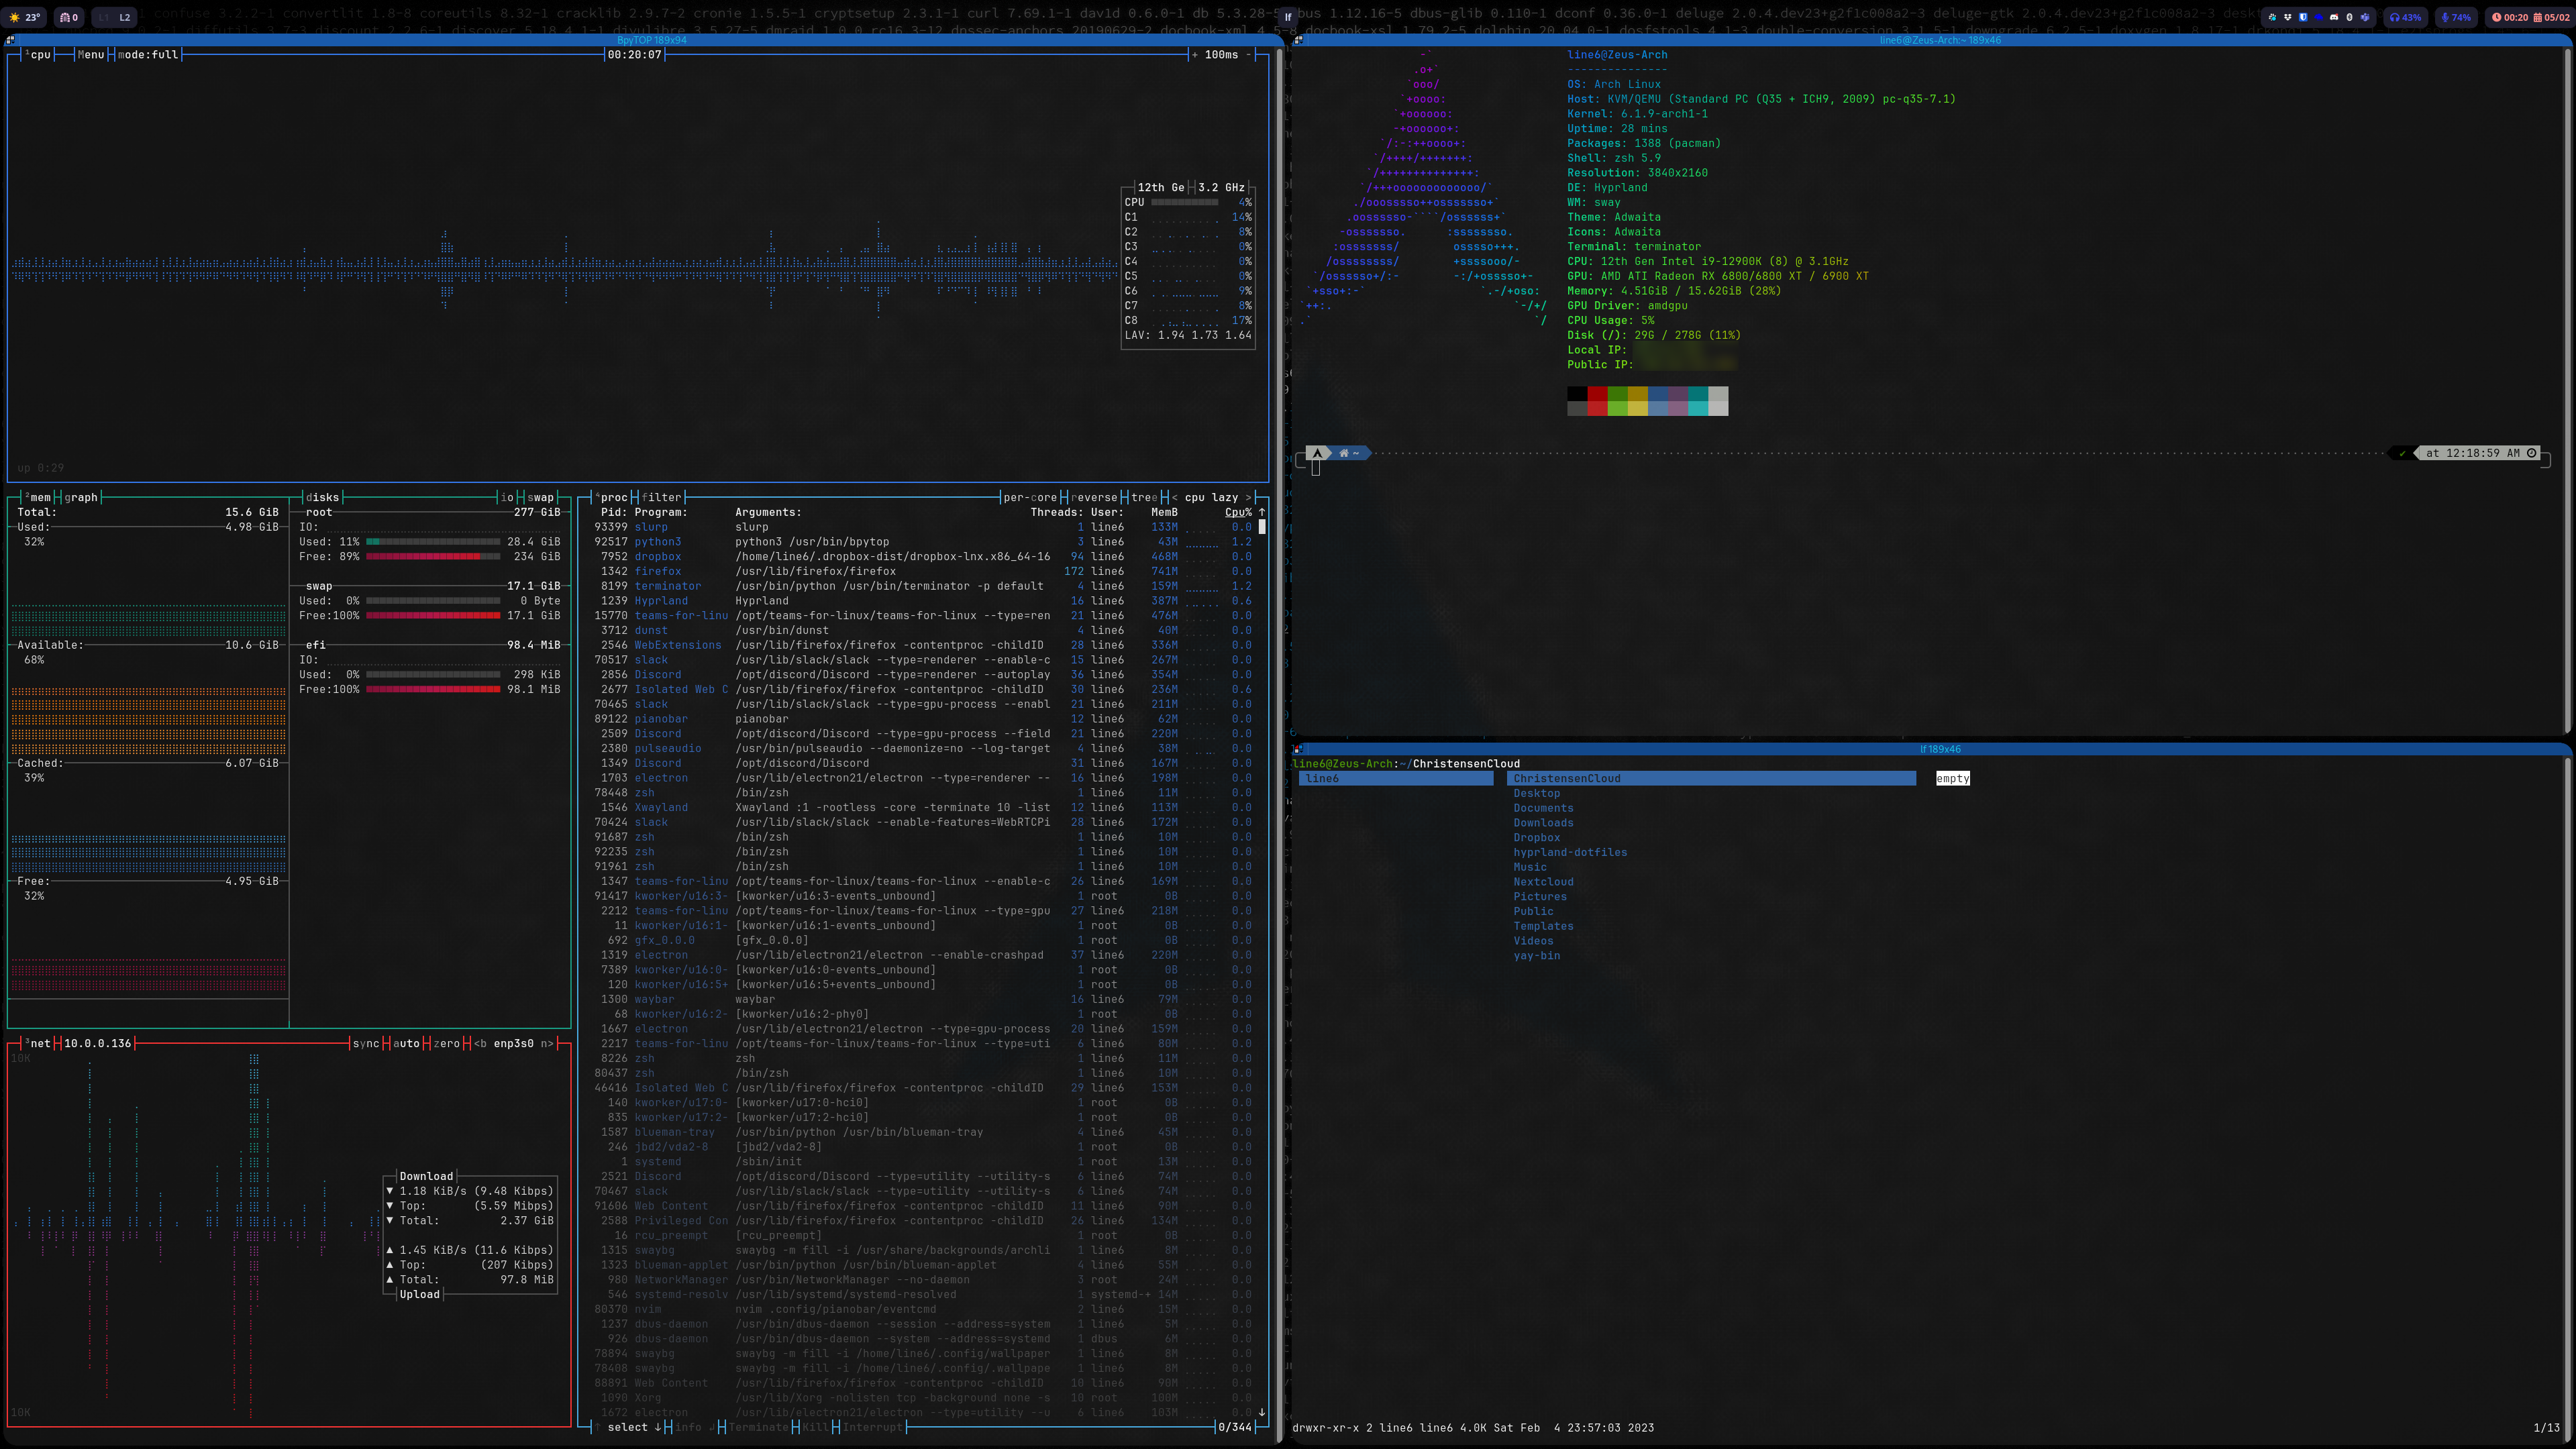
Task: Click the headphones volume 43% indicator
Action: click(2405, 18)
